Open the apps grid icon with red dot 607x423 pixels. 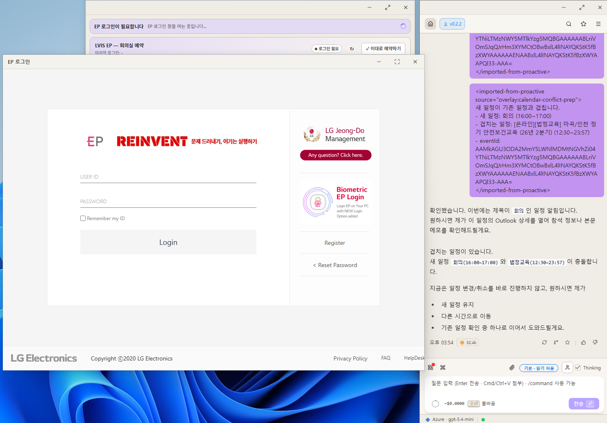[x=431, y=367]
